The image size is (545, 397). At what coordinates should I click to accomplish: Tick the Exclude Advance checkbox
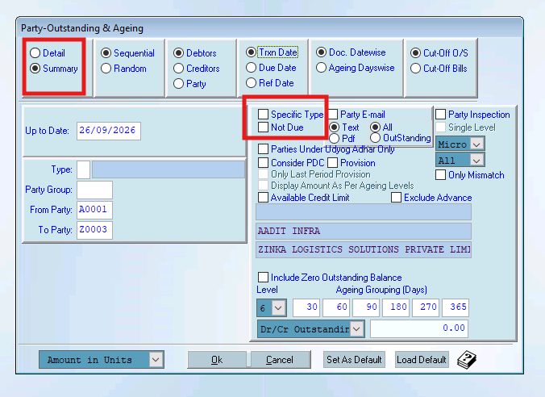tap(396, 197)
